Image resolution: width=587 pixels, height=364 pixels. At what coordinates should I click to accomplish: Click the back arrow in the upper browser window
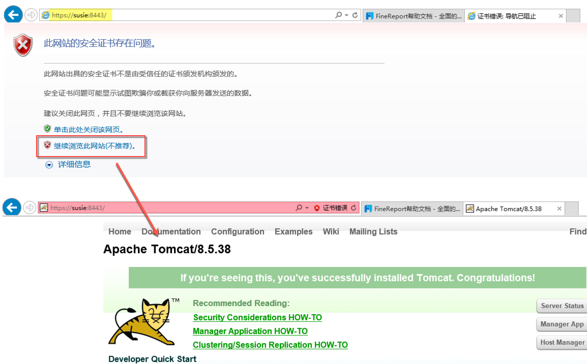click(13, 15)
